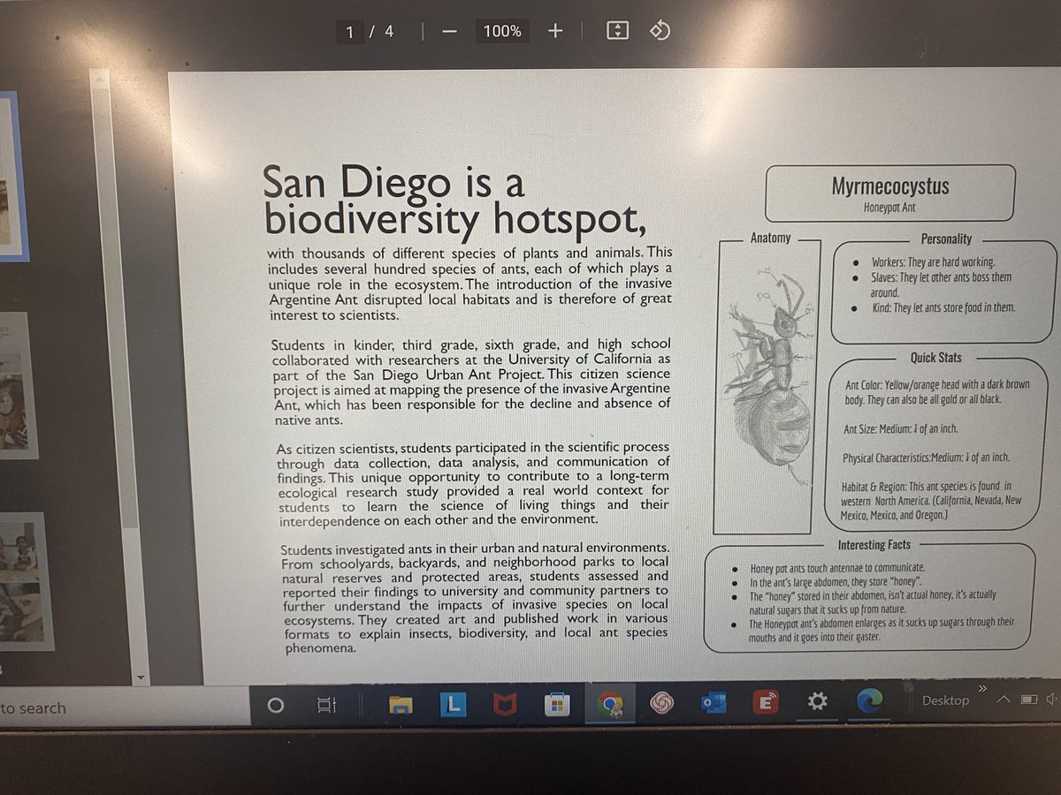Open the red E app in taskbar
Image resolution: width=1061 pixels, height=795 pixels.
point(766,702)
